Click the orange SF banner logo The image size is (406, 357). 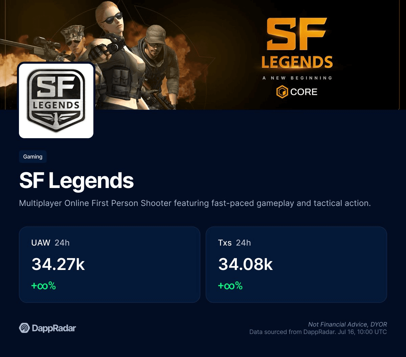point(297,34)
